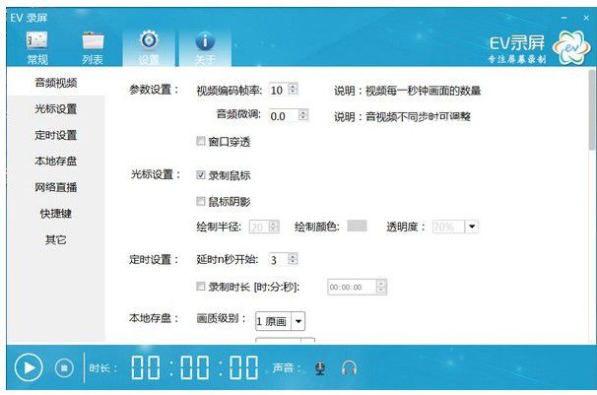597x395 pixels.
Task: Click the 00:00:00 duration display
Action: pyautogui.click(x=194, y=367)
